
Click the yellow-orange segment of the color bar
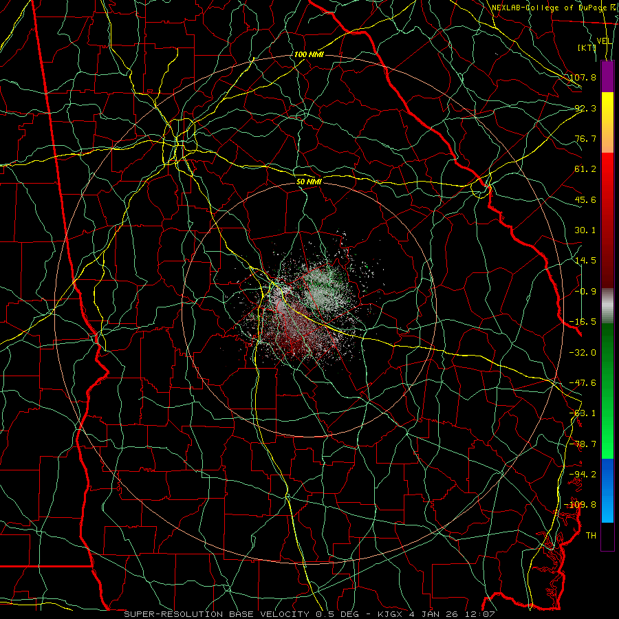pyautogui.click(x=607, y=122)
